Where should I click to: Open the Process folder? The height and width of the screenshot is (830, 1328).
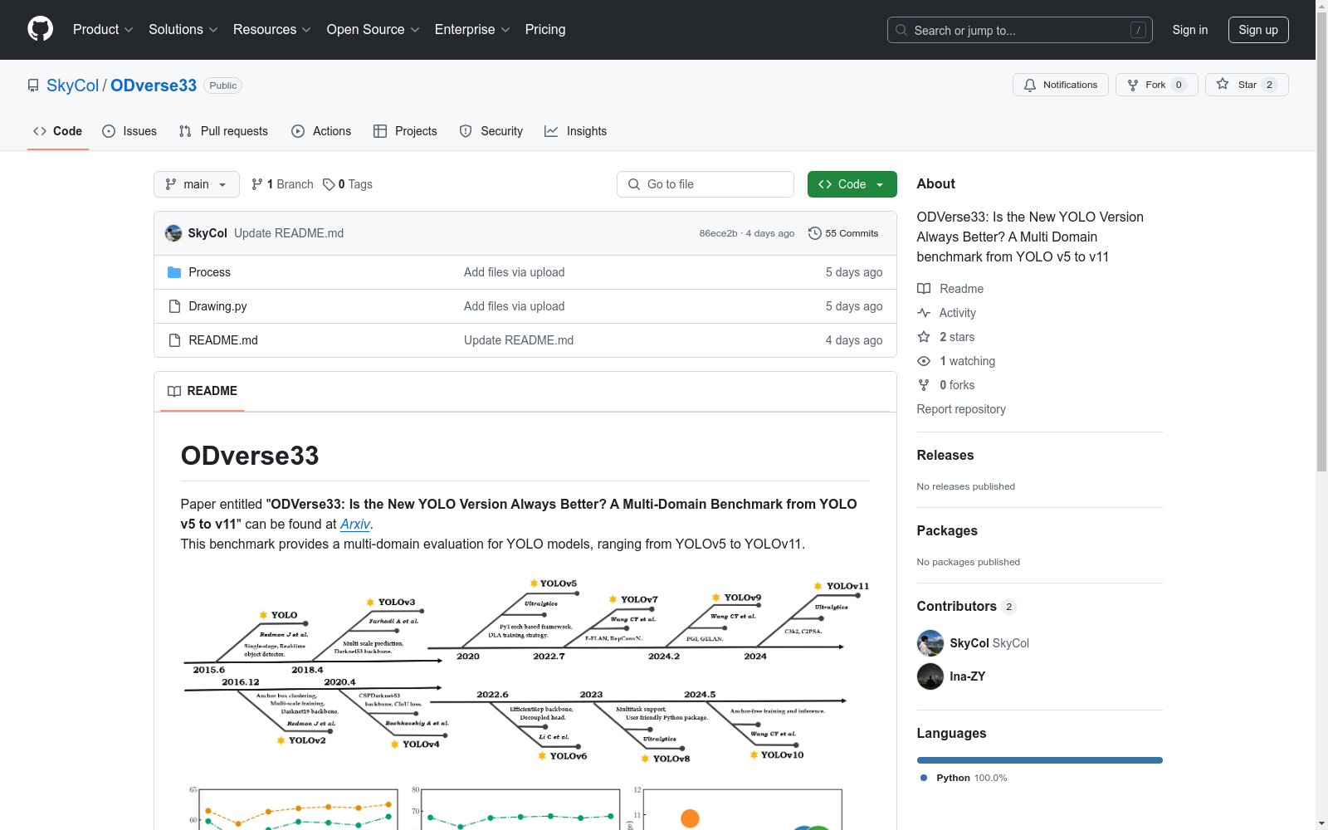(x=209, y=272)
